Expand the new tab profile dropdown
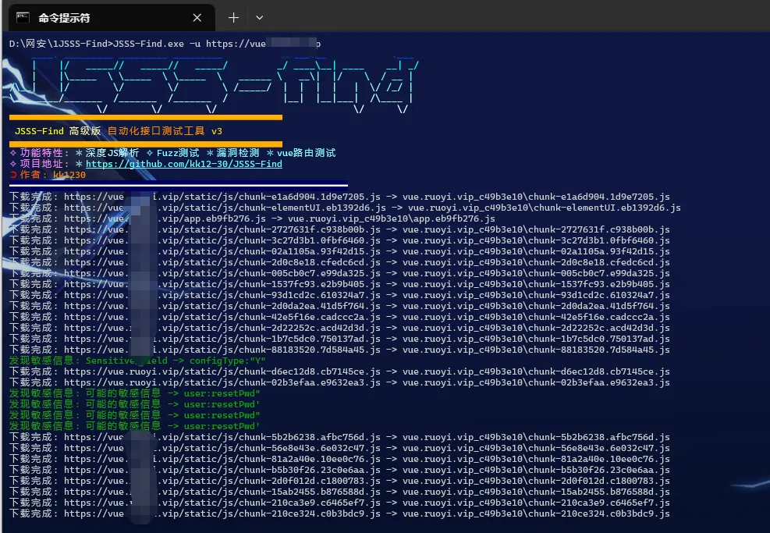This screenshot has width=770, height=533. [260, 17]
